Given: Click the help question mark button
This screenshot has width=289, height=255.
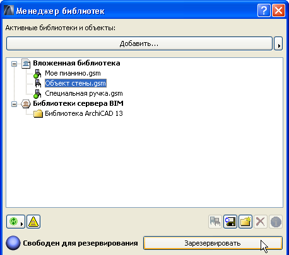Looking at the screenshot, I should [264, 10].
